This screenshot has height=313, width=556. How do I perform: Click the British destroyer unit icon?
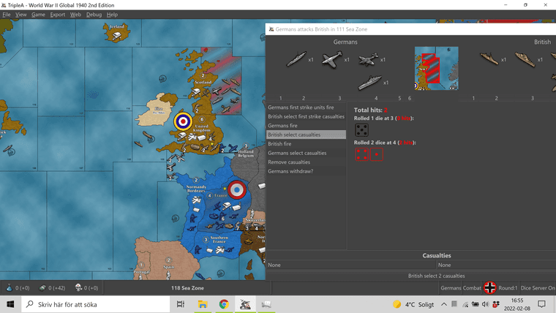(489, 59)
